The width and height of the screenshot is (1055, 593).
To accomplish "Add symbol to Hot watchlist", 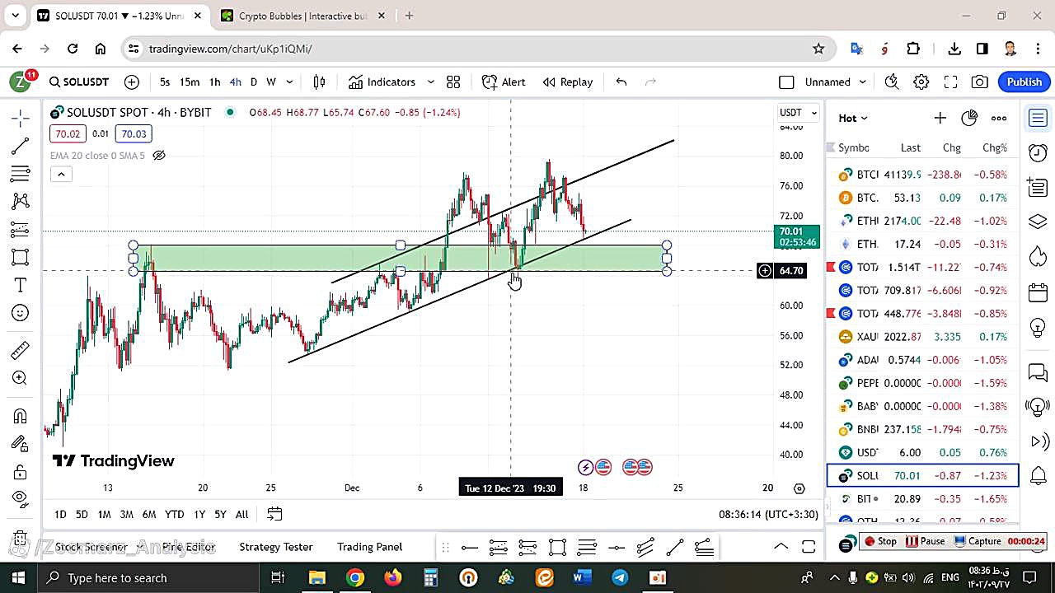I will (x=940, y=118).
